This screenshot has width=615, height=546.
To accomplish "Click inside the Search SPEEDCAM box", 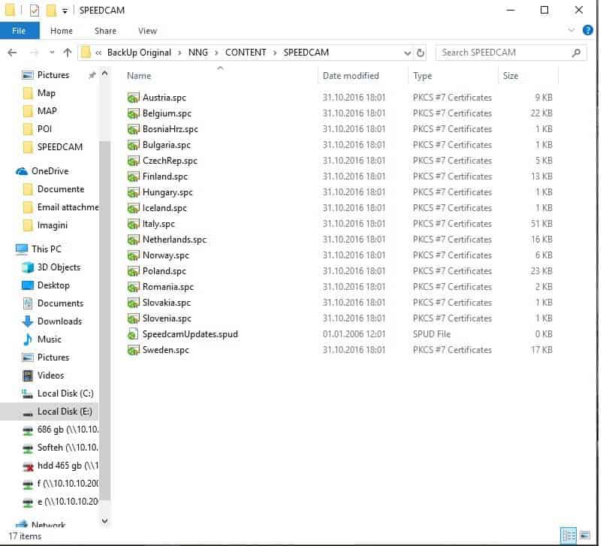I will pyautogui.click(x=503, y=53).
